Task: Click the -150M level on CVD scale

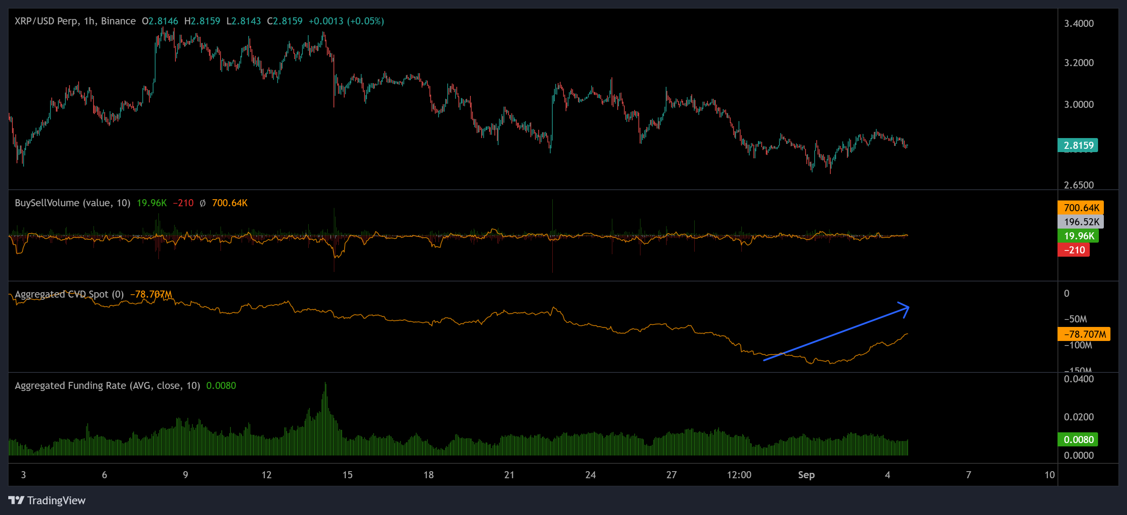Action: tap(1078, 371)
